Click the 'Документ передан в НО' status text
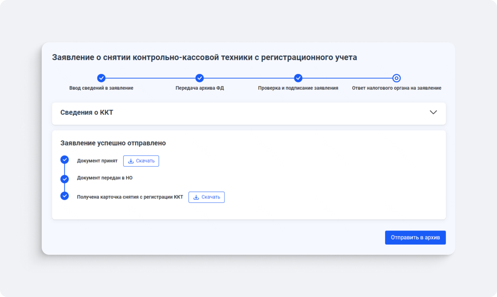Screen dimensions: 497x297 (x=105, y=178)
